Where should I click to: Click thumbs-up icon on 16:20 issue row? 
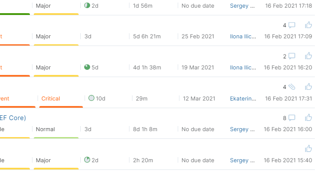point(308,56)
